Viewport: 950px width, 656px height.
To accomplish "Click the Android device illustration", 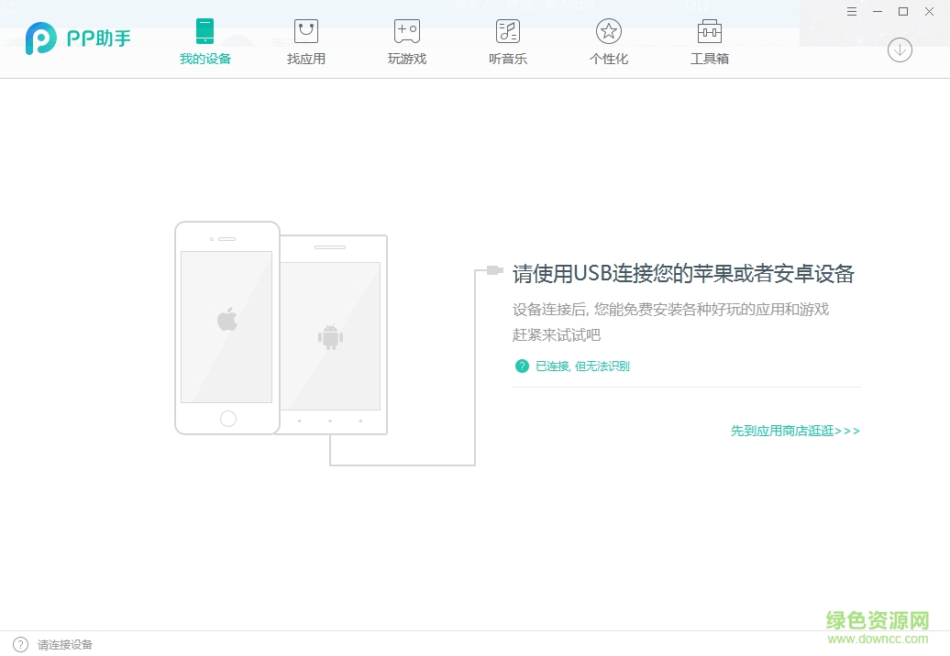I will [331, 335].
